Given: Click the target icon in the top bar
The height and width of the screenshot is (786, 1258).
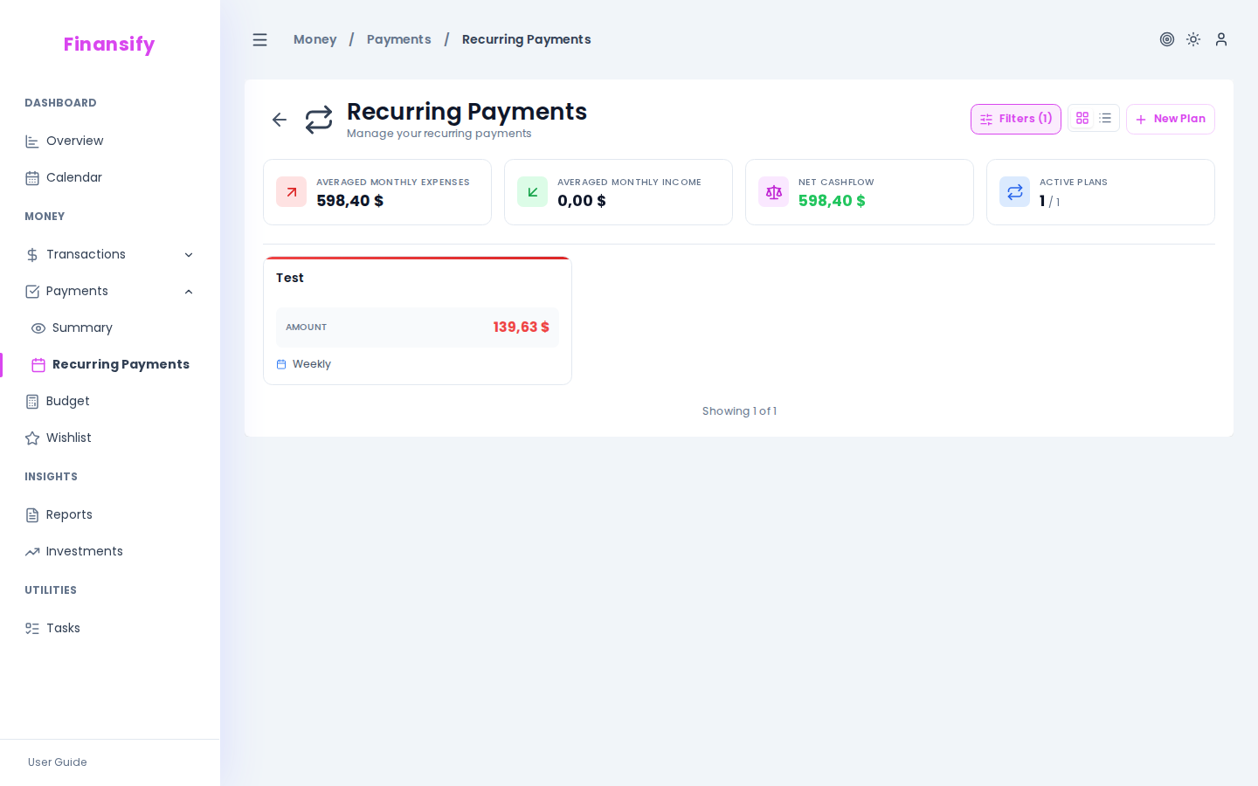Looking at the screenshot, I should [1167, 39].
